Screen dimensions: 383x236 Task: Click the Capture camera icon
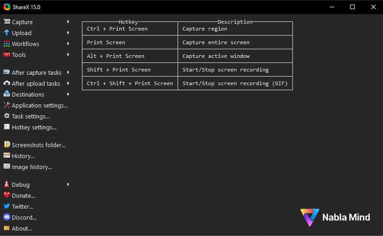7,22
